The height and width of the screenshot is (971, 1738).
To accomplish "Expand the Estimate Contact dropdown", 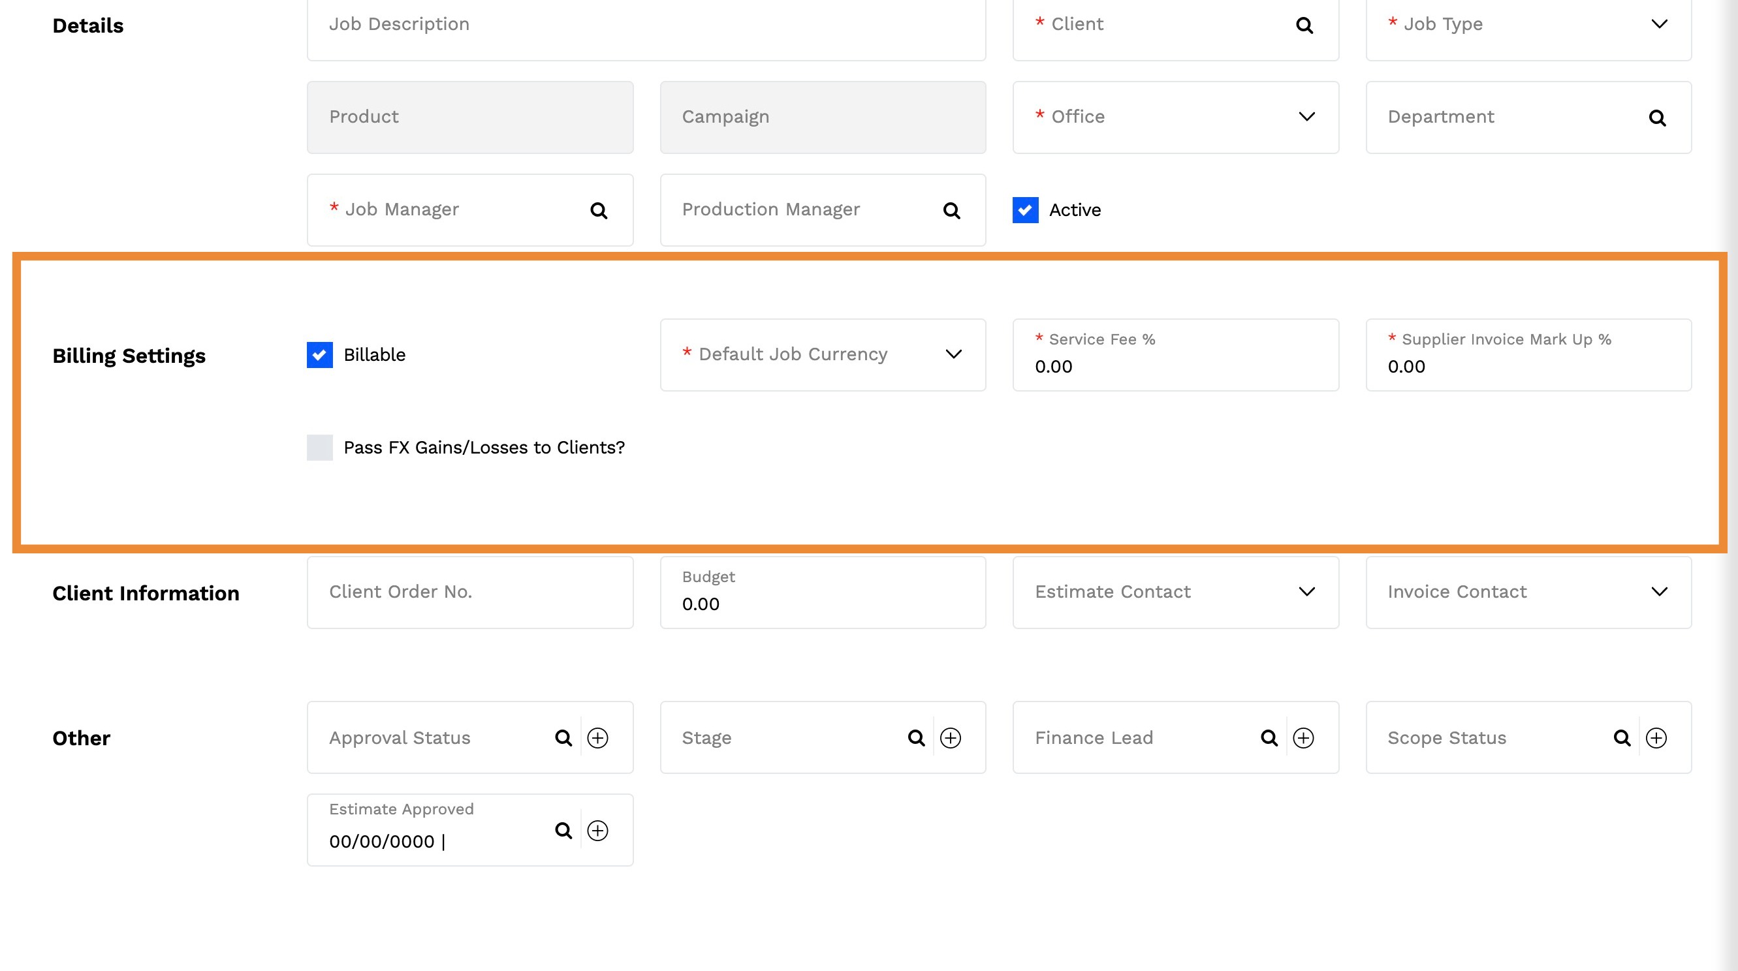I will tap(1307, 592).
